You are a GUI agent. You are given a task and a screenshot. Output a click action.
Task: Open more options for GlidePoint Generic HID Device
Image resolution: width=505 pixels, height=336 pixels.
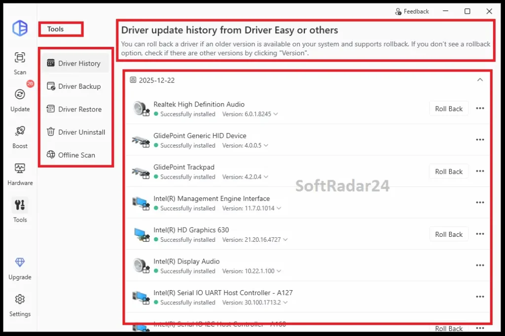pos(480,140)
